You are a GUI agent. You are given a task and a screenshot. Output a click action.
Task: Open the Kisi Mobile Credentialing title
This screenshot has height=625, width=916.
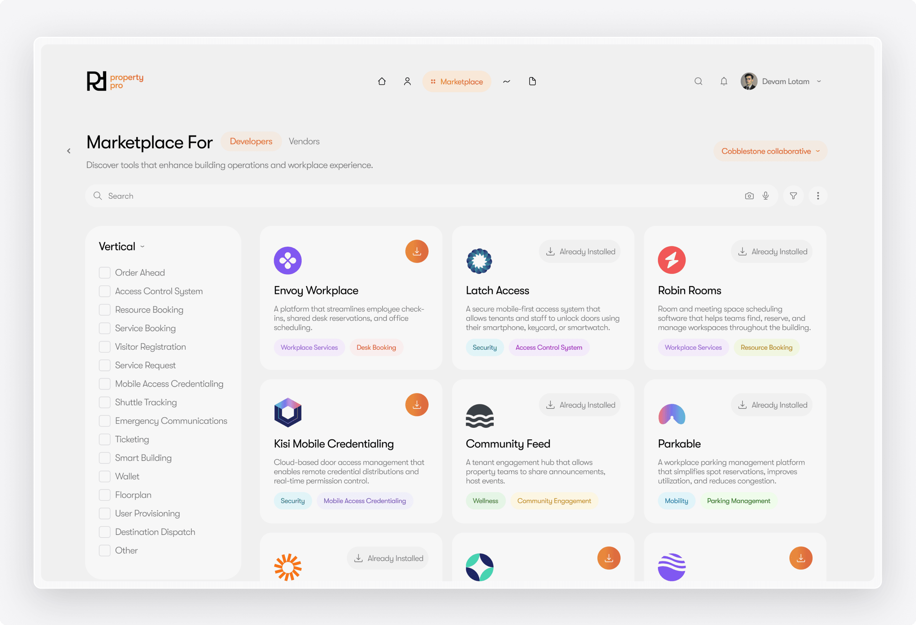click(334, 444)
